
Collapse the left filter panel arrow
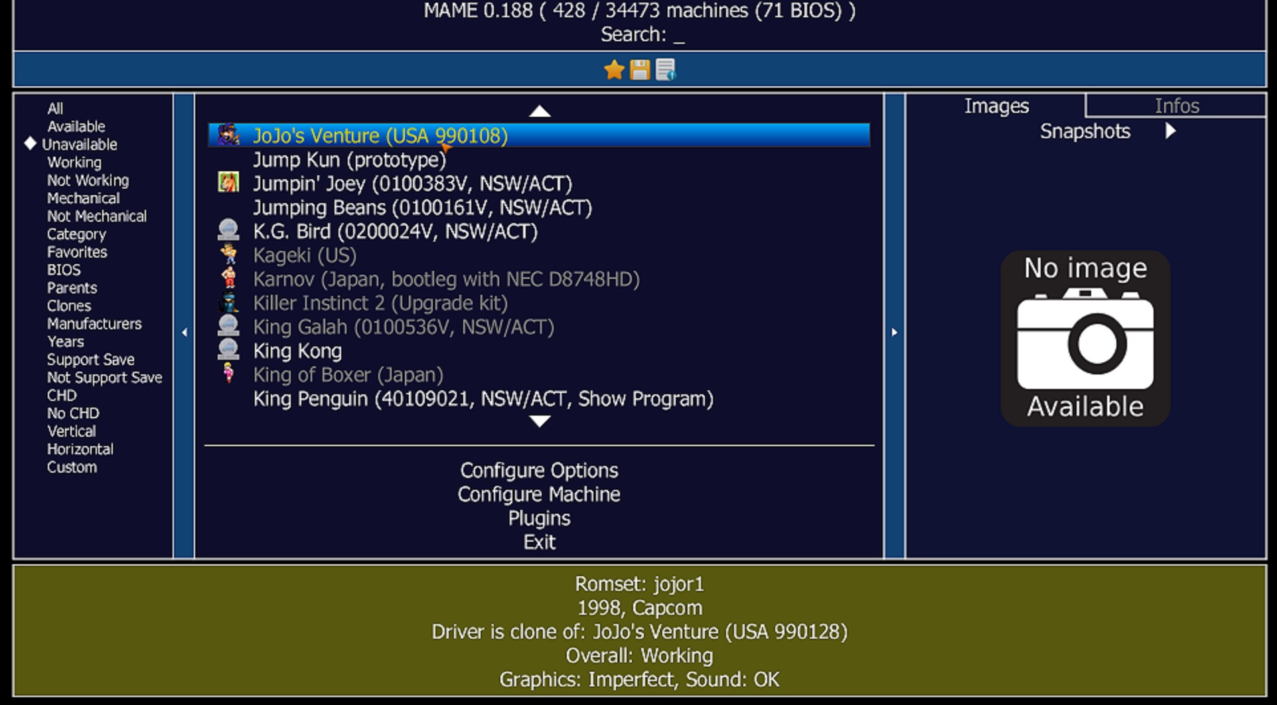184,332
